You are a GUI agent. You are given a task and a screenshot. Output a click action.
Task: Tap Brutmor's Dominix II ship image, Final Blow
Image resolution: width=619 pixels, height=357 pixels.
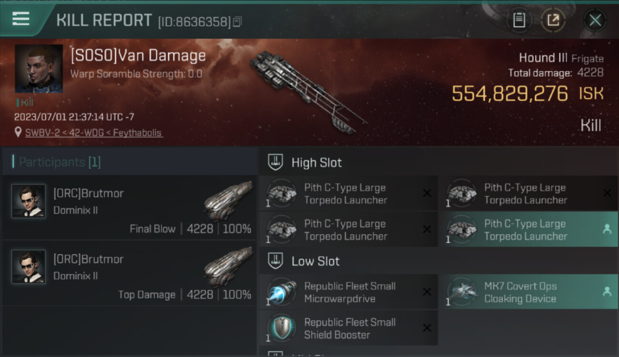(x=228, y=200)
